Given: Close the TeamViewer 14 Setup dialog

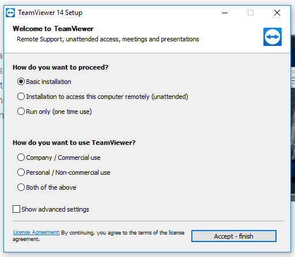Looking at the screenshot, I should pyautogui.click(x=277, y=13).
